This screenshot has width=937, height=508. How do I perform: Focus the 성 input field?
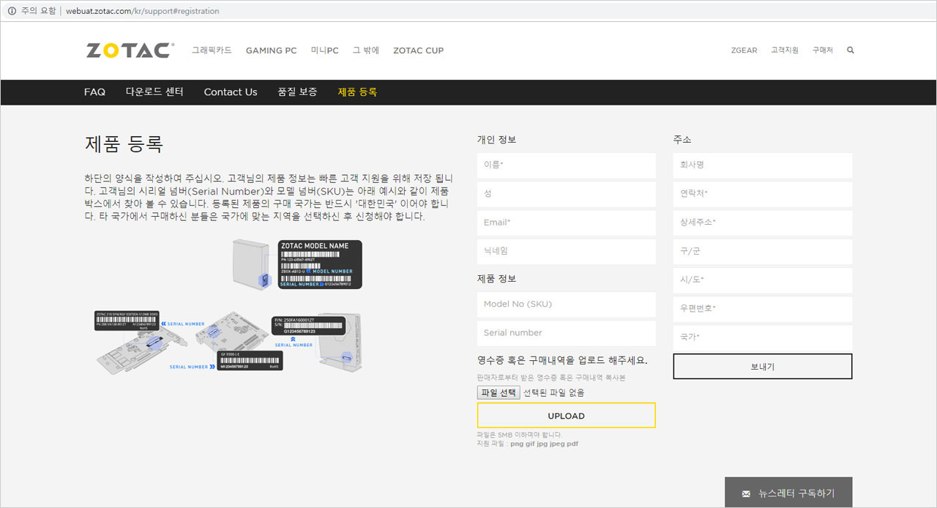point(567,194)
